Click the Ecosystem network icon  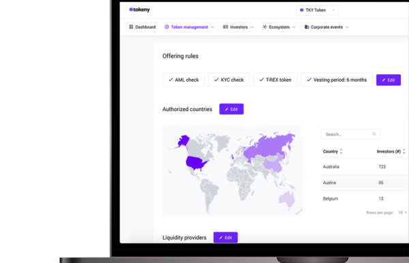tap(264, 27)
